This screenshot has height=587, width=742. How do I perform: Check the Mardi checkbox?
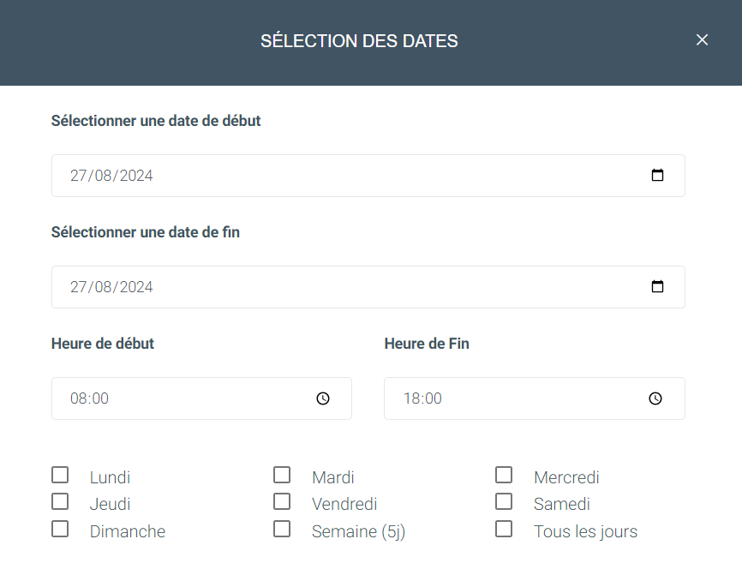coord(282,475)
